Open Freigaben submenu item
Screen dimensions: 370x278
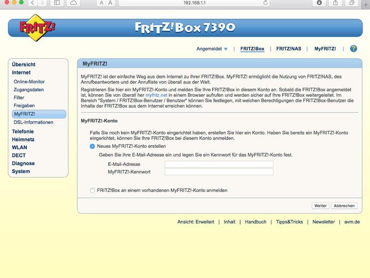coord(24,106)
